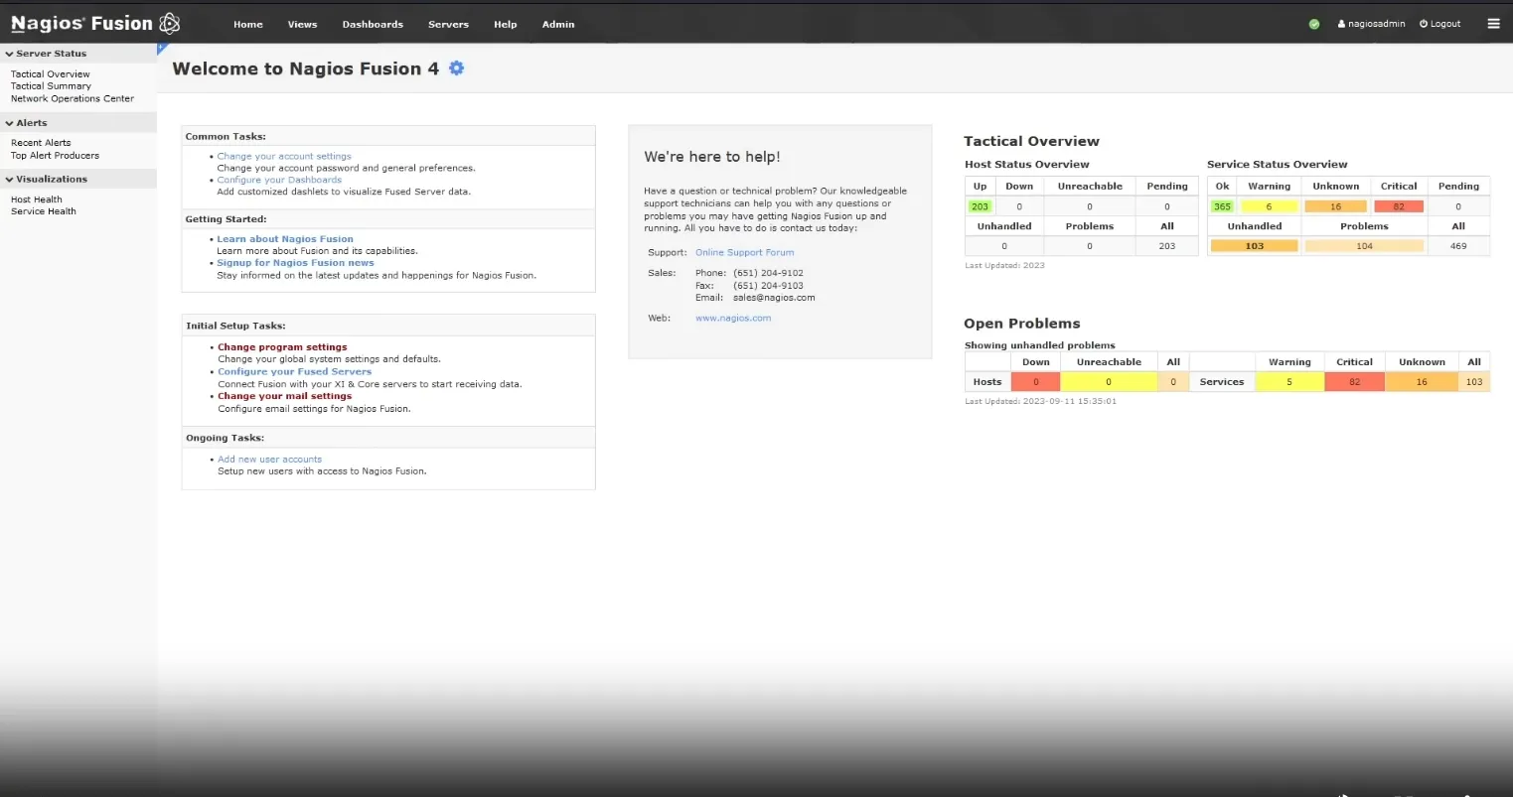This screenshot has width=1513, height=797.
Task: Click the service Unhandled count 103 cell
Action: tap(1254, 246)
